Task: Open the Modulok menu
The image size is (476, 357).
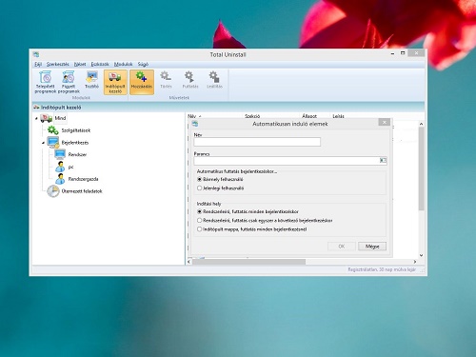Action: pos(123,64)
